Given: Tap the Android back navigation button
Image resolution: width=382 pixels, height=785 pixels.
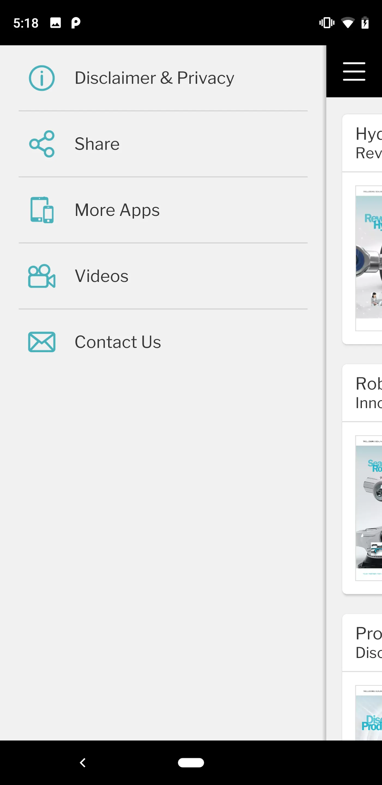Looking at the screenshot, I should (83, 762).
